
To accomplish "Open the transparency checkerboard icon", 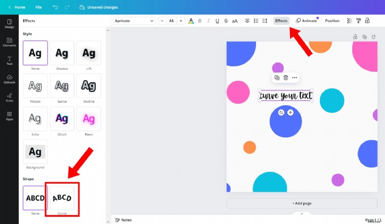I will (349, 21).
